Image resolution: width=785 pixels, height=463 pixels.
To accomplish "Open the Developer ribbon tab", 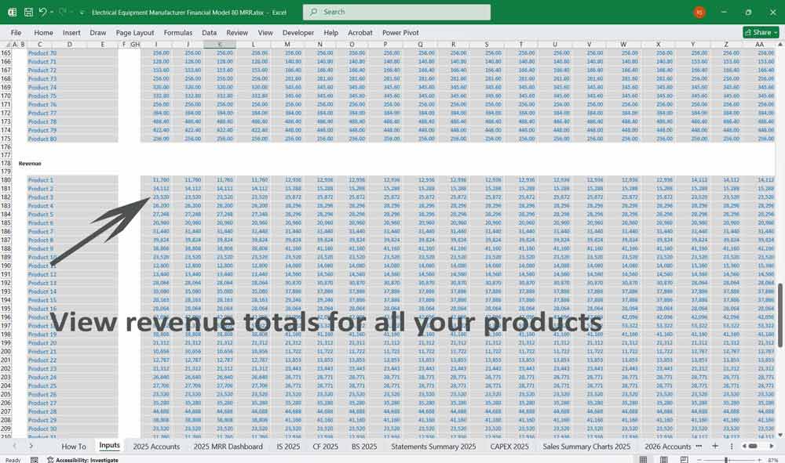I will pyautogui.click(x=298, y=32).
